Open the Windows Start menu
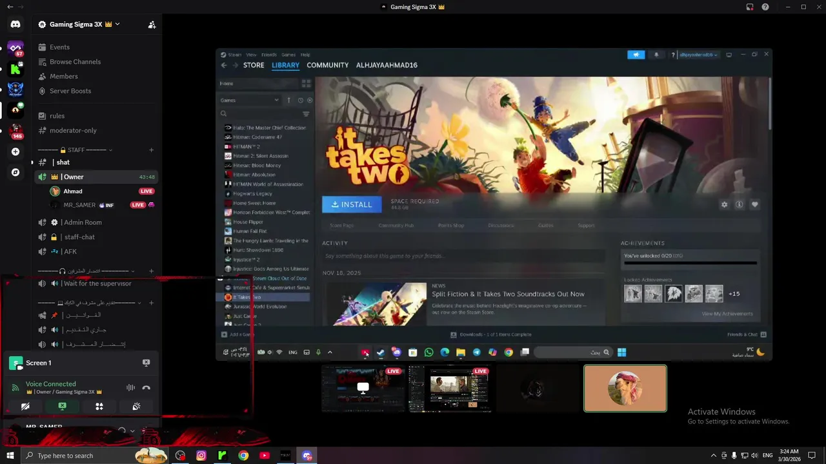 [10, 456]
